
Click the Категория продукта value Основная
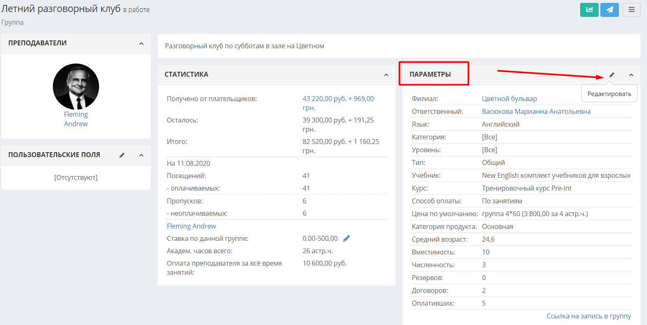coord(498,226)
